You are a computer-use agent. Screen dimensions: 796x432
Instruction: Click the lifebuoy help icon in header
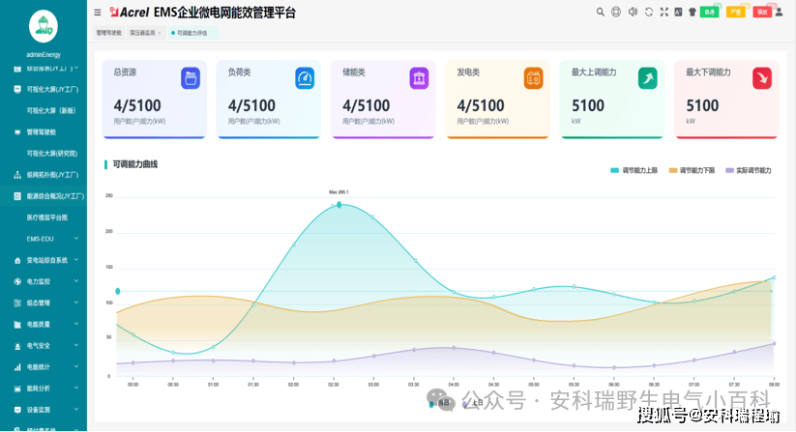pos(616,12)
